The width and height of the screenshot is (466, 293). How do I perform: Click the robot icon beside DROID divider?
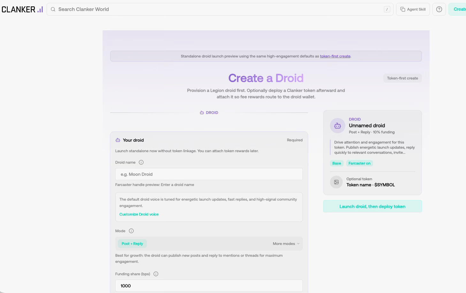[x=202, y=113]
